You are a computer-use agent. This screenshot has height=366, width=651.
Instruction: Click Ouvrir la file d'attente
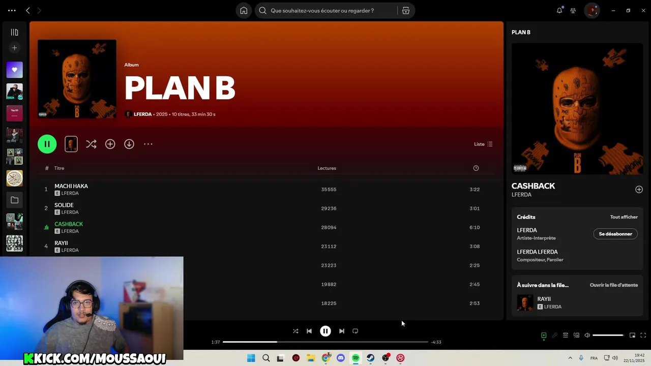pos(614,285)
